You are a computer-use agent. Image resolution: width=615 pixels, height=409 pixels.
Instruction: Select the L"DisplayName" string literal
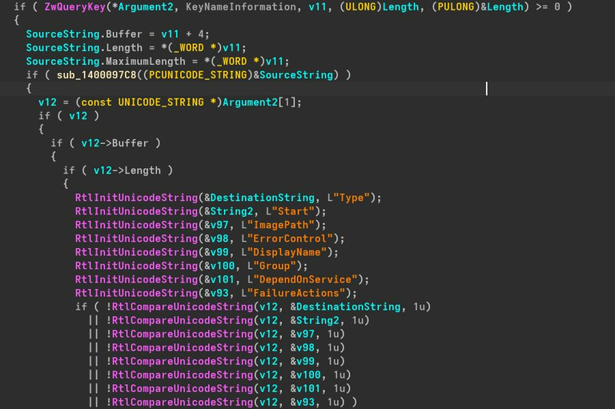point(284,252)
